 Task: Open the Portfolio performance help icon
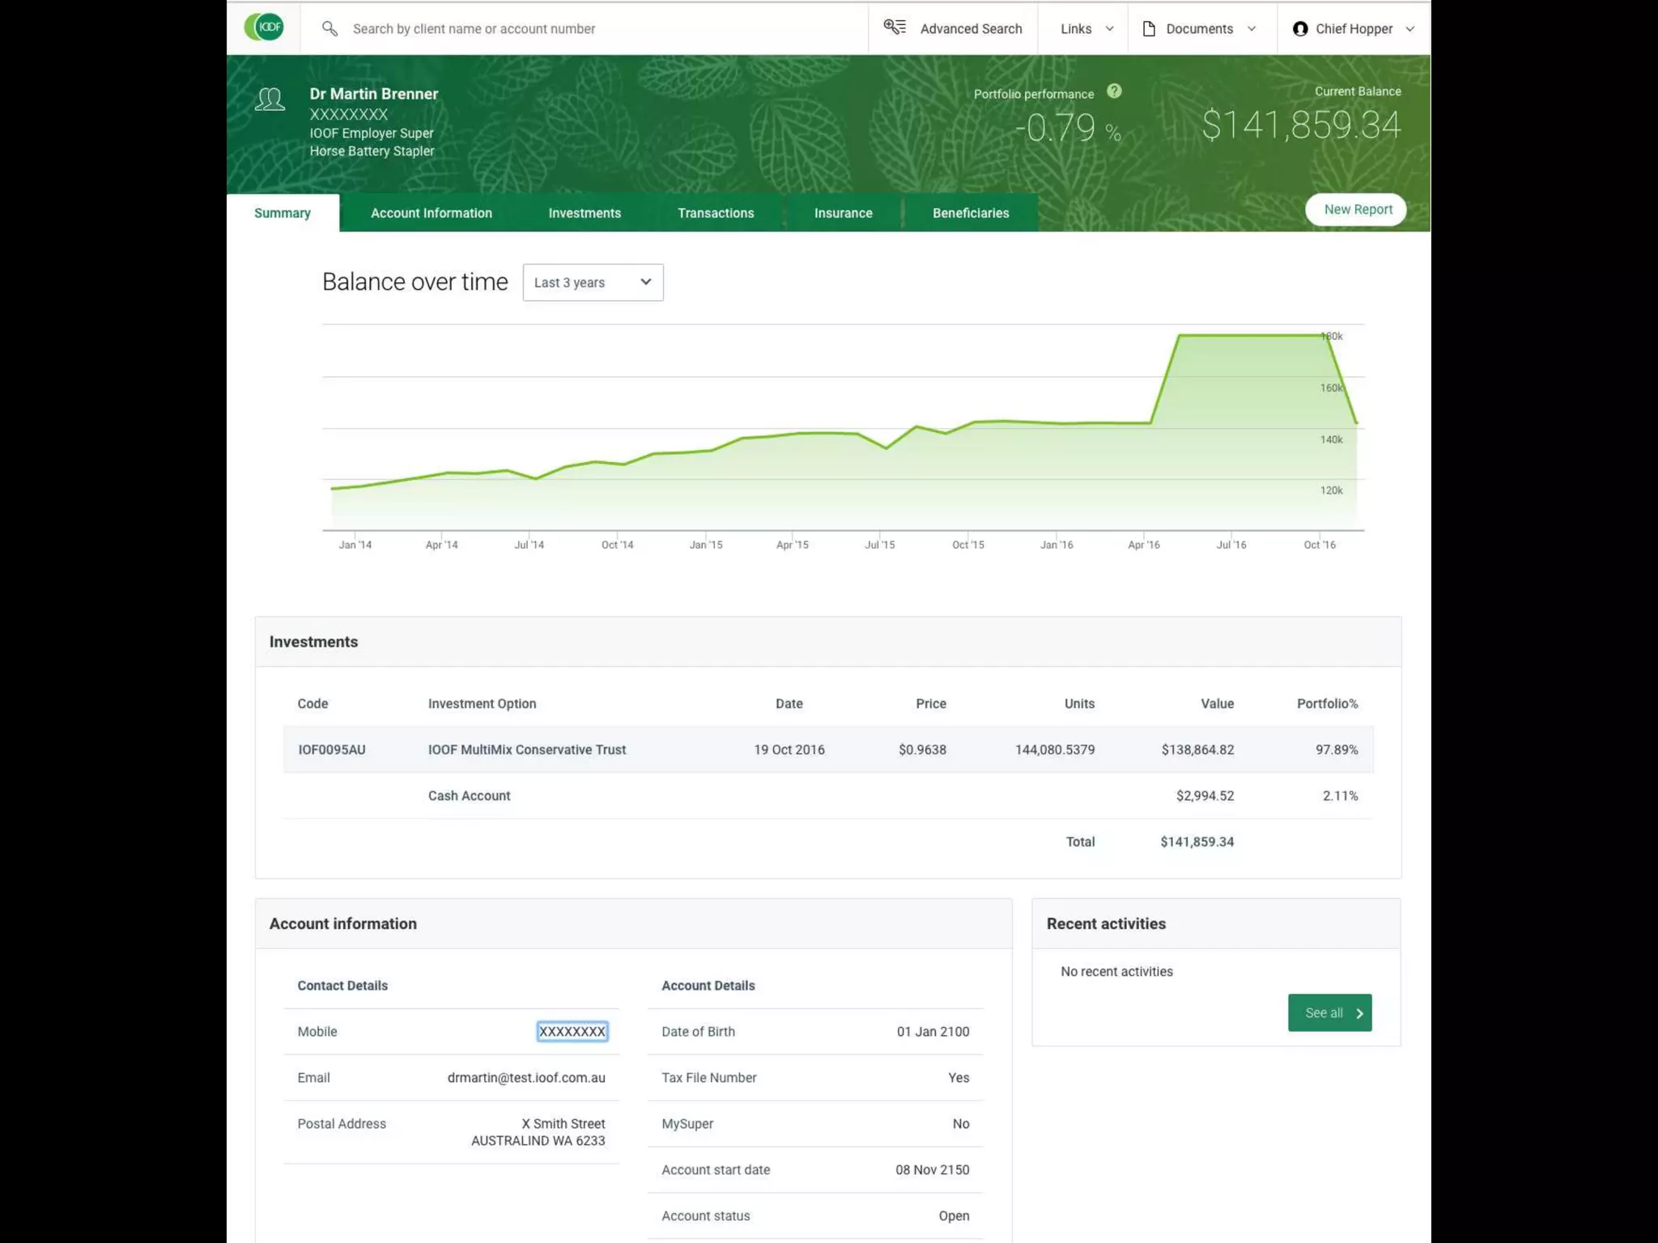coord(1115,91)
